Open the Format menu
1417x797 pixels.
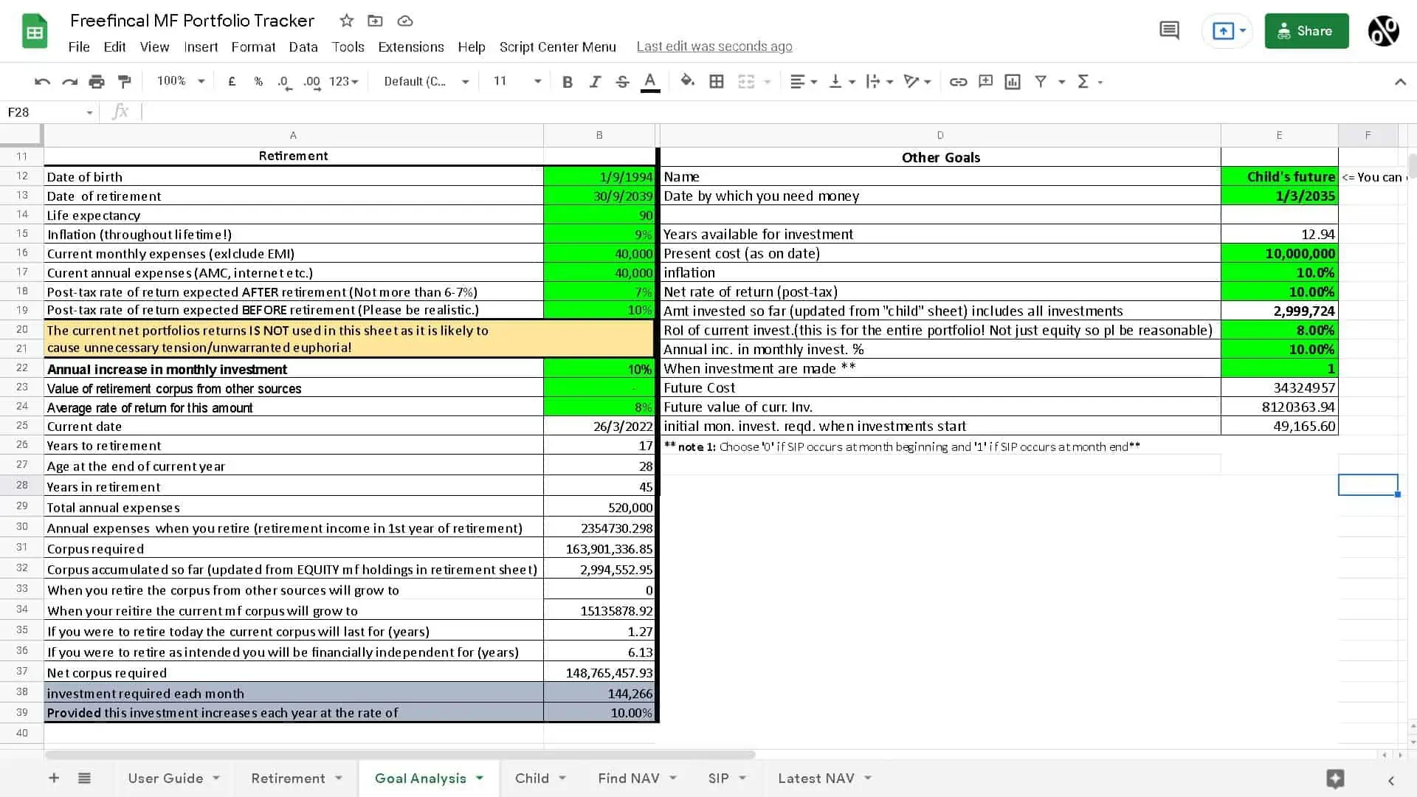click(253, 46)
